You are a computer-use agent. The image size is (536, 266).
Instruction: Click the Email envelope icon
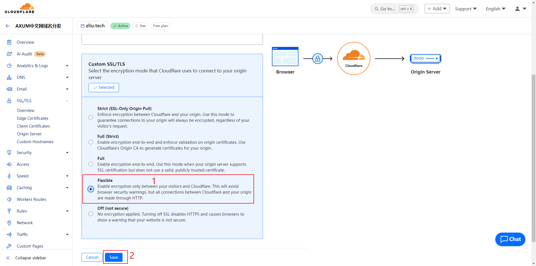pos(9,89)
